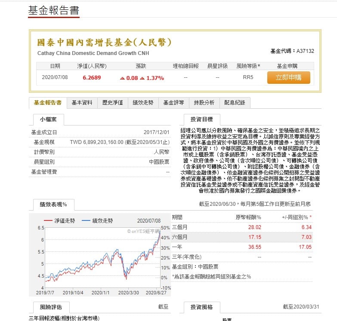The image size is (337, 321).
Task: Open the 配息紀錄 tab
Action: pos(235,103)
